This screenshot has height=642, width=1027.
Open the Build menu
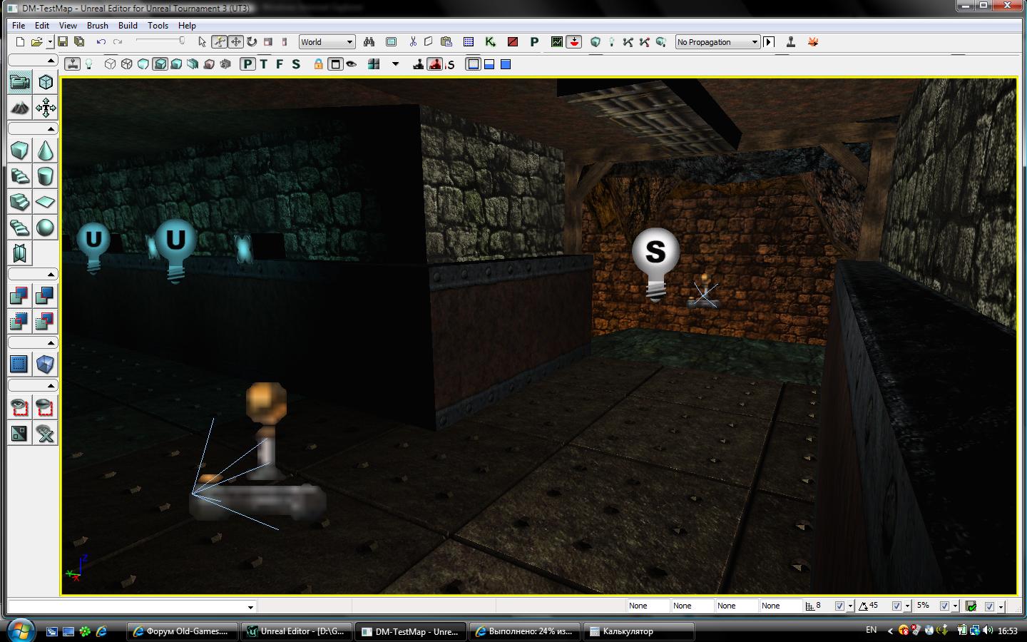128,25
